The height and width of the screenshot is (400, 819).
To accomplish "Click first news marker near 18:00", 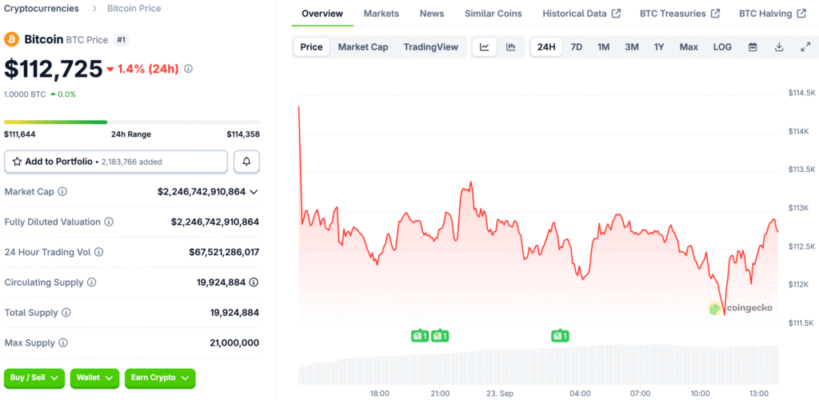I will click(x=420, y=336).
